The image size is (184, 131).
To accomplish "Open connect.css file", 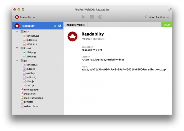I will click(33, 36).
